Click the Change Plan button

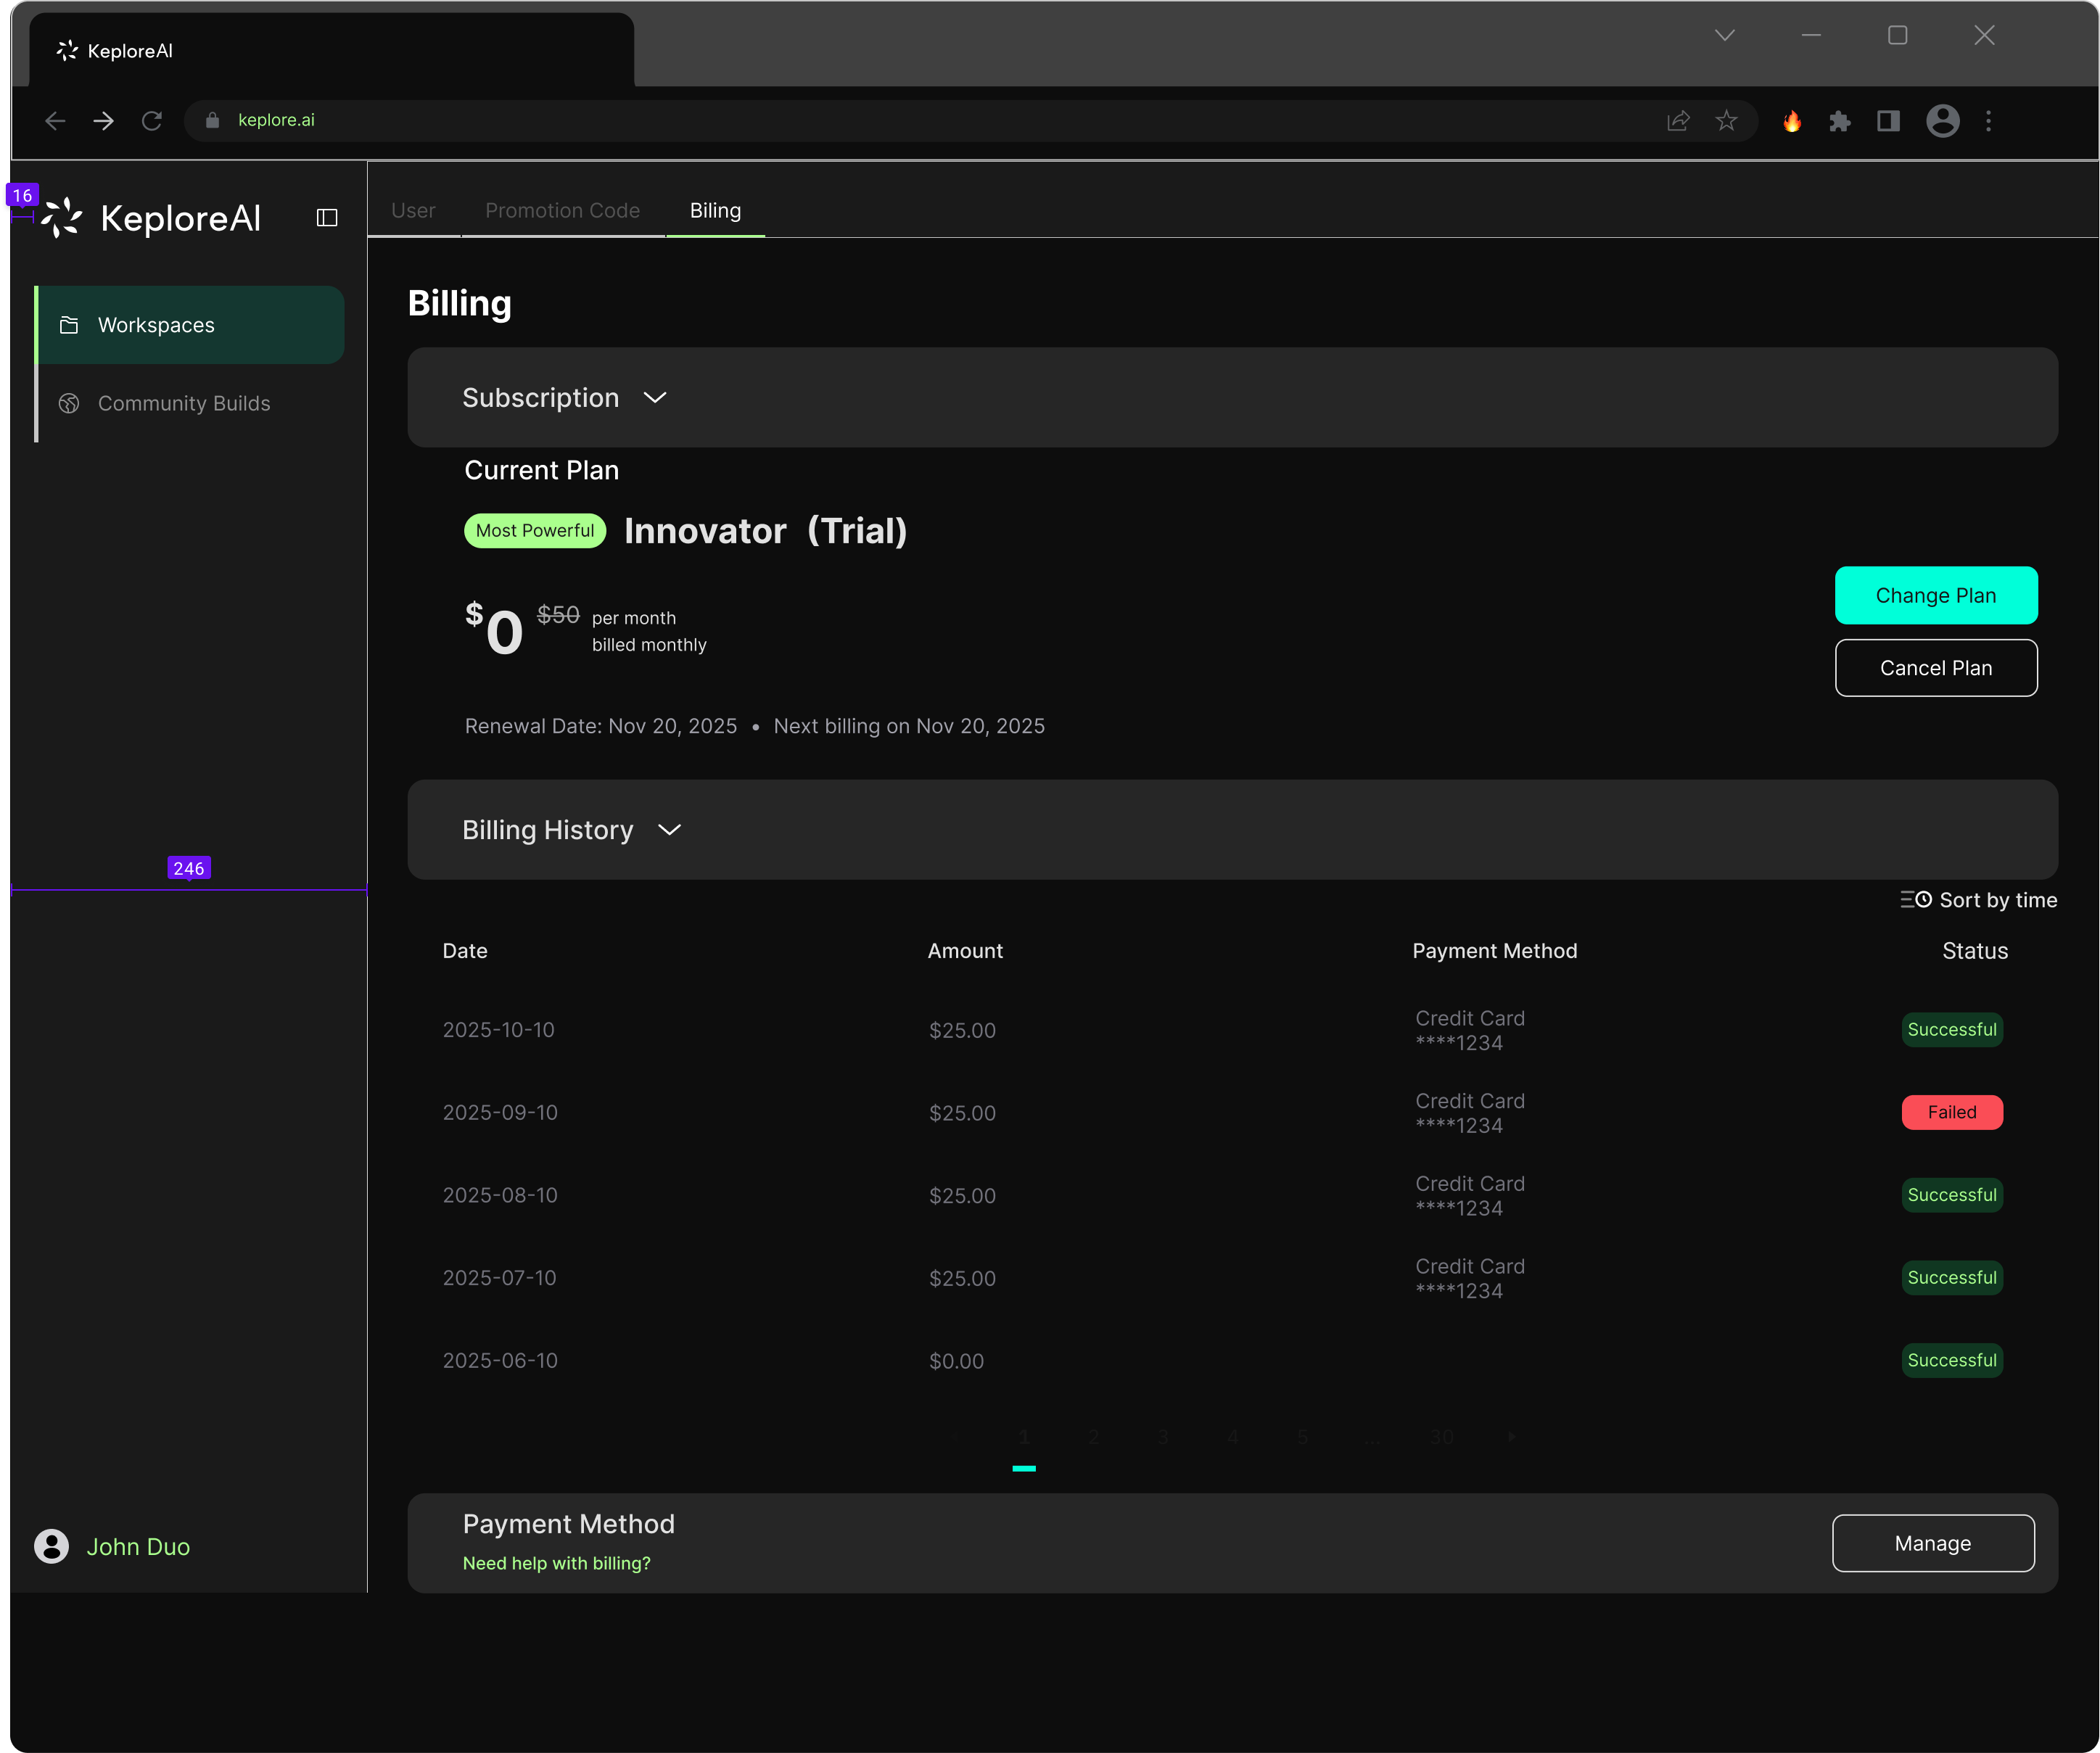pos(1936,595)
